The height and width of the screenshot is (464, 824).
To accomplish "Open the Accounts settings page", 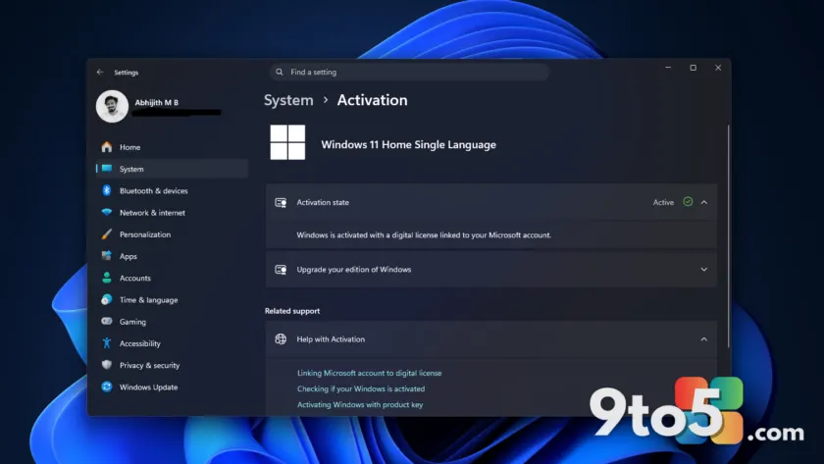I will pyautogui.click(x=172, y=278).
